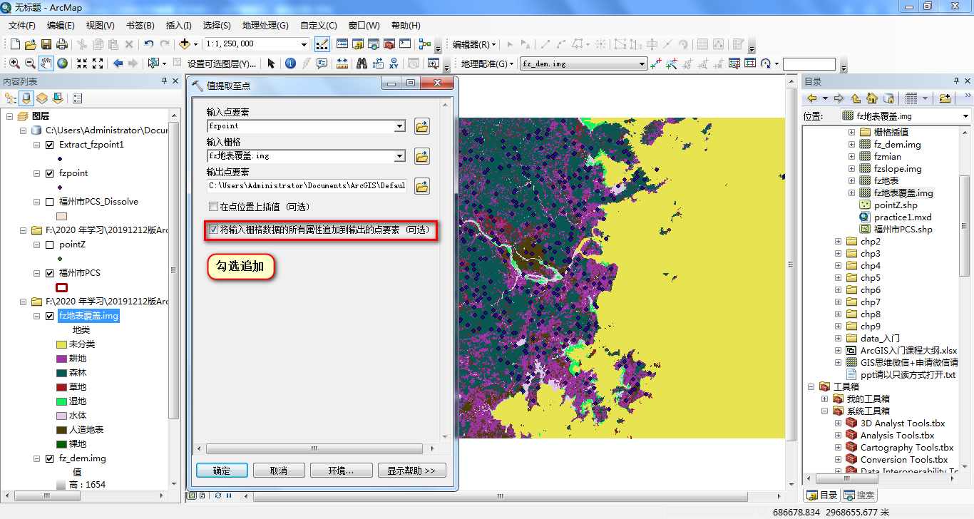Uncheck 将输入栅格数据的所有属性追加到输出的点要素
974x519 pixels.
click(x=214, y=230)
